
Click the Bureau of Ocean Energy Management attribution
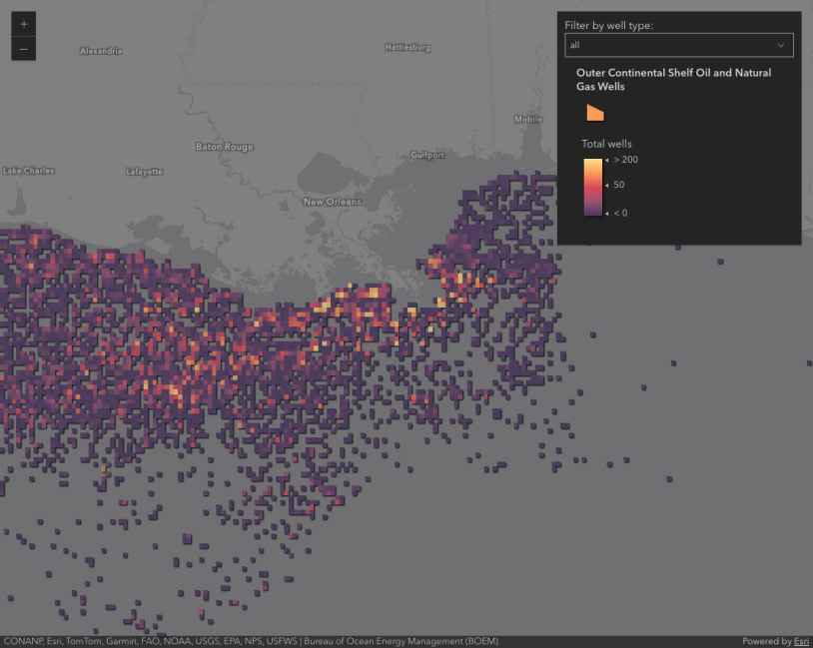tap(402, 641)
